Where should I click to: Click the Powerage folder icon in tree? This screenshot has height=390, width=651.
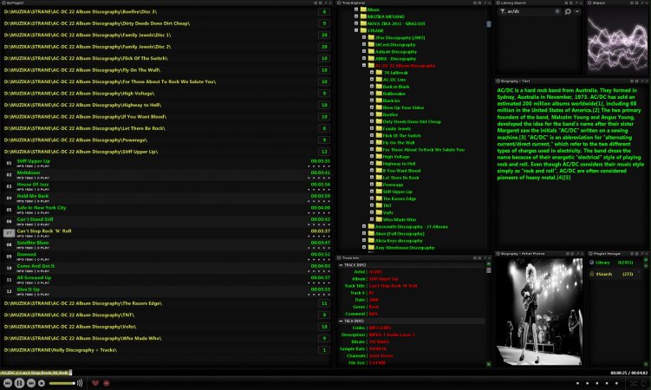pos(379,185)
